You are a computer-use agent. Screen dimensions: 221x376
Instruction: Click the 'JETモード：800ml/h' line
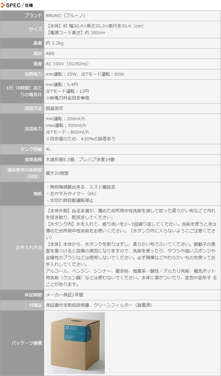(67, 132)
